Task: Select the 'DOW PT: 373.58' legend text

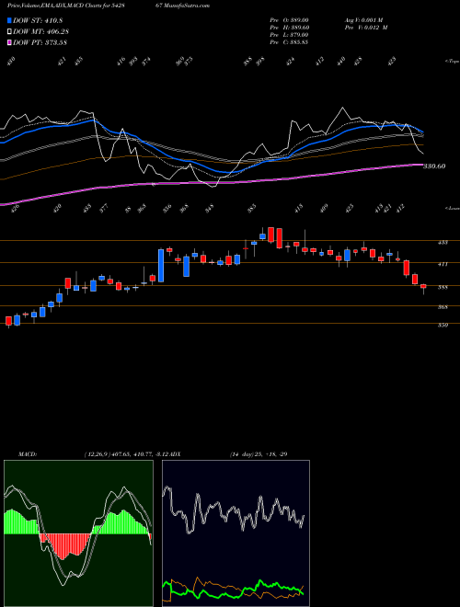Action: pos(40,42)
